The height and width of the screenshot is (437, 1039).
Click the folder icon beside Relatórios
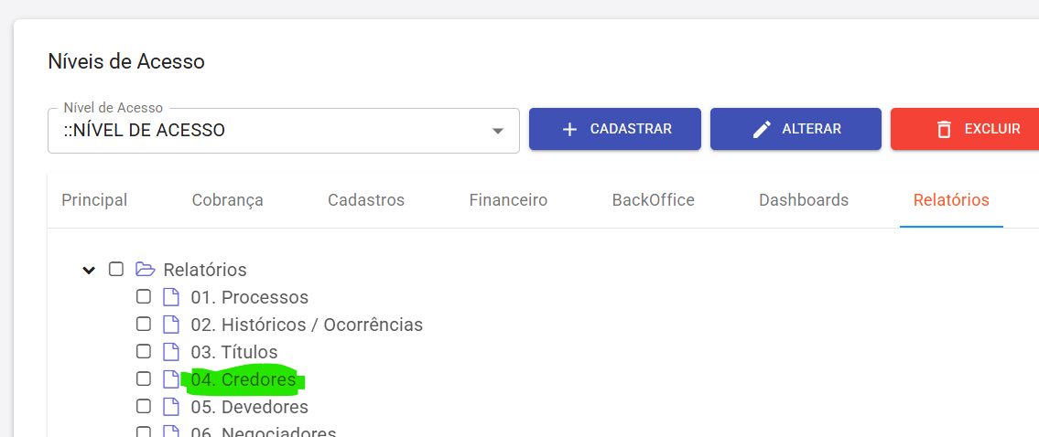pos(144,270)
